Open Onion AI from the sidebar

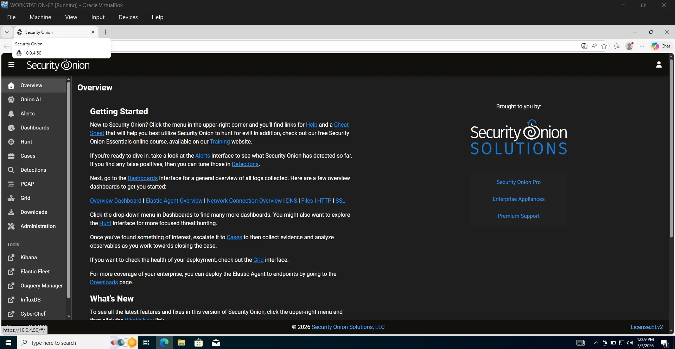(30, 100)
